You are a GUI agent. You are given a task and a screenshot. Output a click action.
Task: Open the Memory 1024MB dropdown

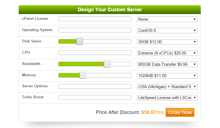point(167,76)
